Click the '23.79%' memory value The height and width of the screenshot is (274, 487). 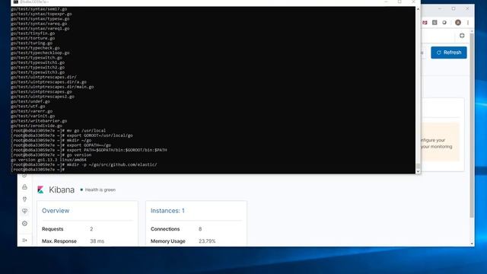(207, 241)
